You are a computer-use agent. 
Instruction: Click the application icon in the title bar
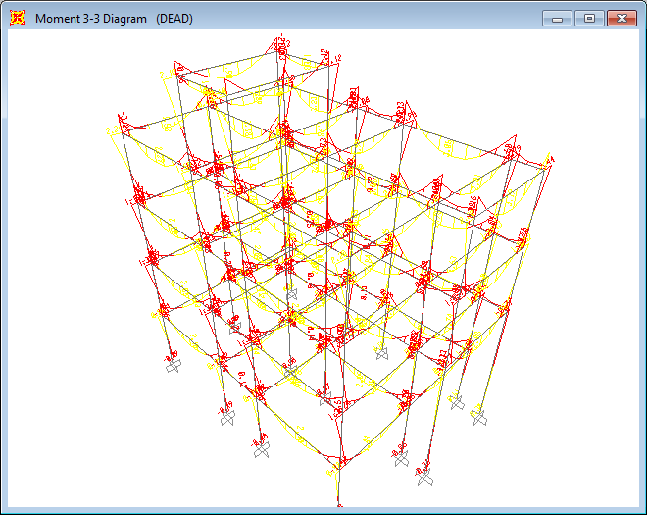pyautogui.click(x=17, y=18)
